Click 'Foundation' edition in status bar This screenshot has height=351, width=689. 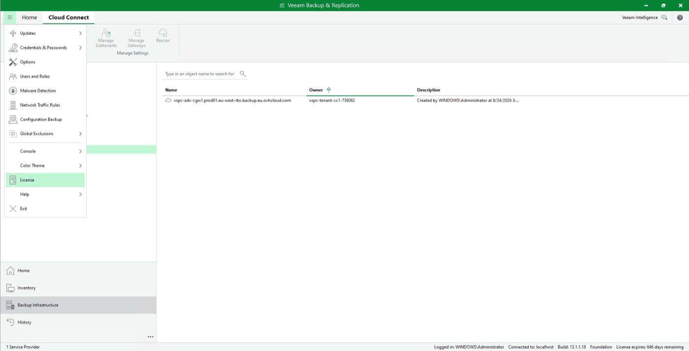601,347
